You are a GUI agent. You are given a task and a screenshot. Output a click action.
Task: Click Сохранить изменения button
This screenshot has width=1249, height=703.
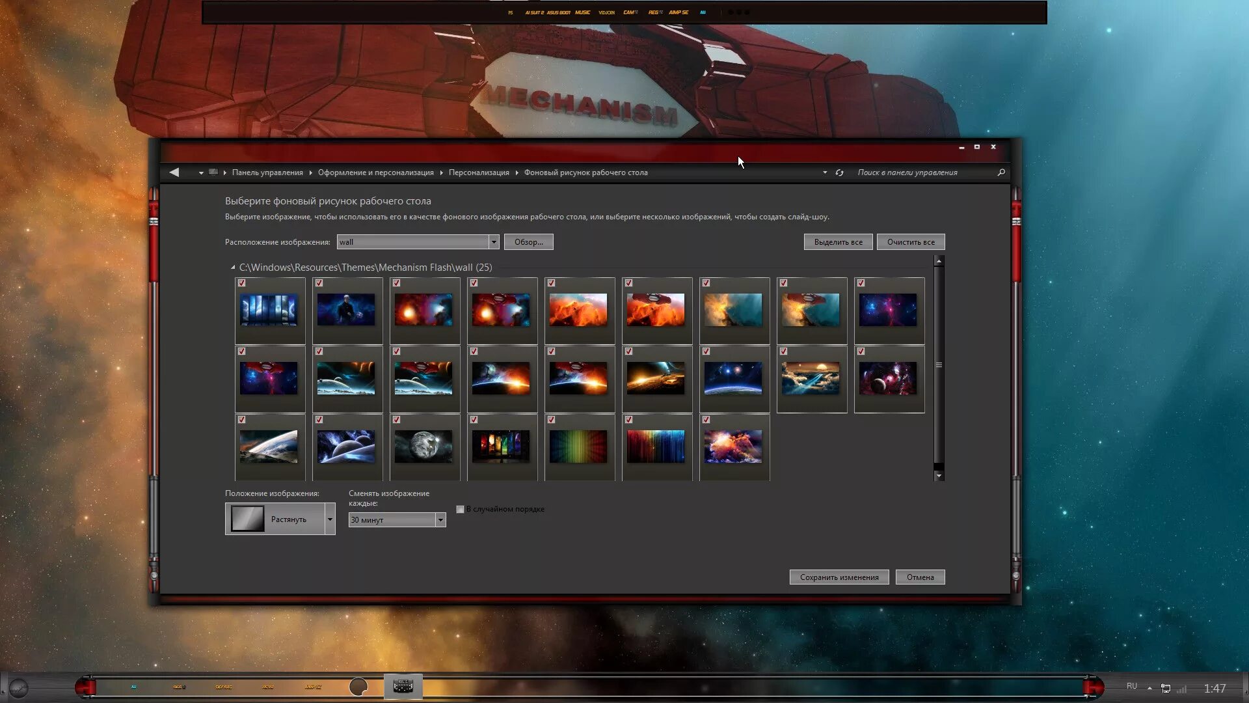839,577
